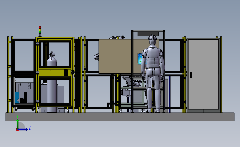Click the Z axis label
240x147 pixels.
30,128
